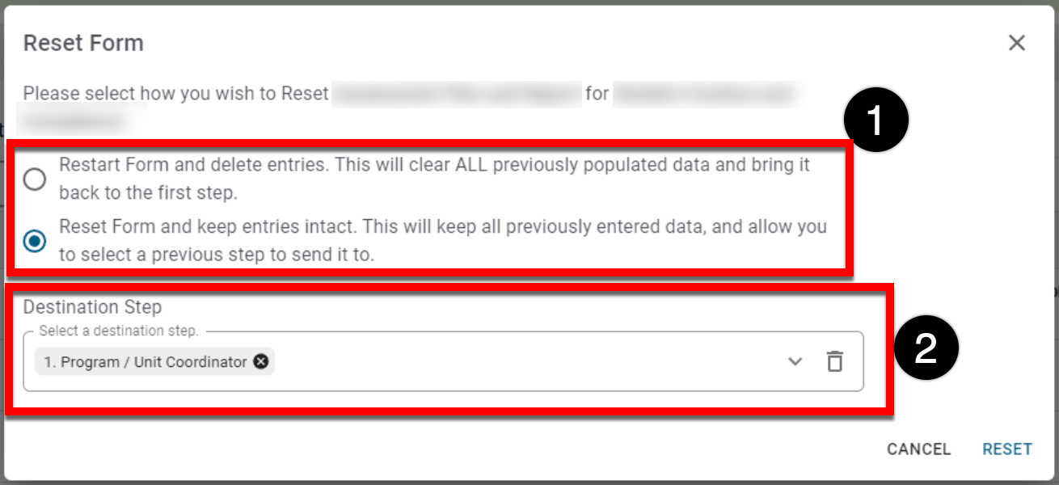Click the numbered badge 1 annotation

tap(876, 122)
